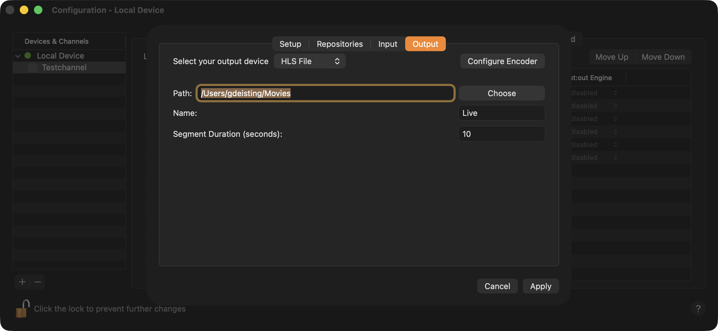Click the yellow minimize window button

pyautogui.click(x=24, y=10)
